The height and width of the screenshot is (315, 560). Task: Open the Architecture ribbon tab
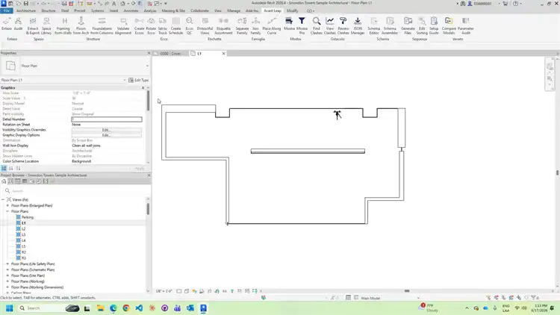tap(25, 10)
